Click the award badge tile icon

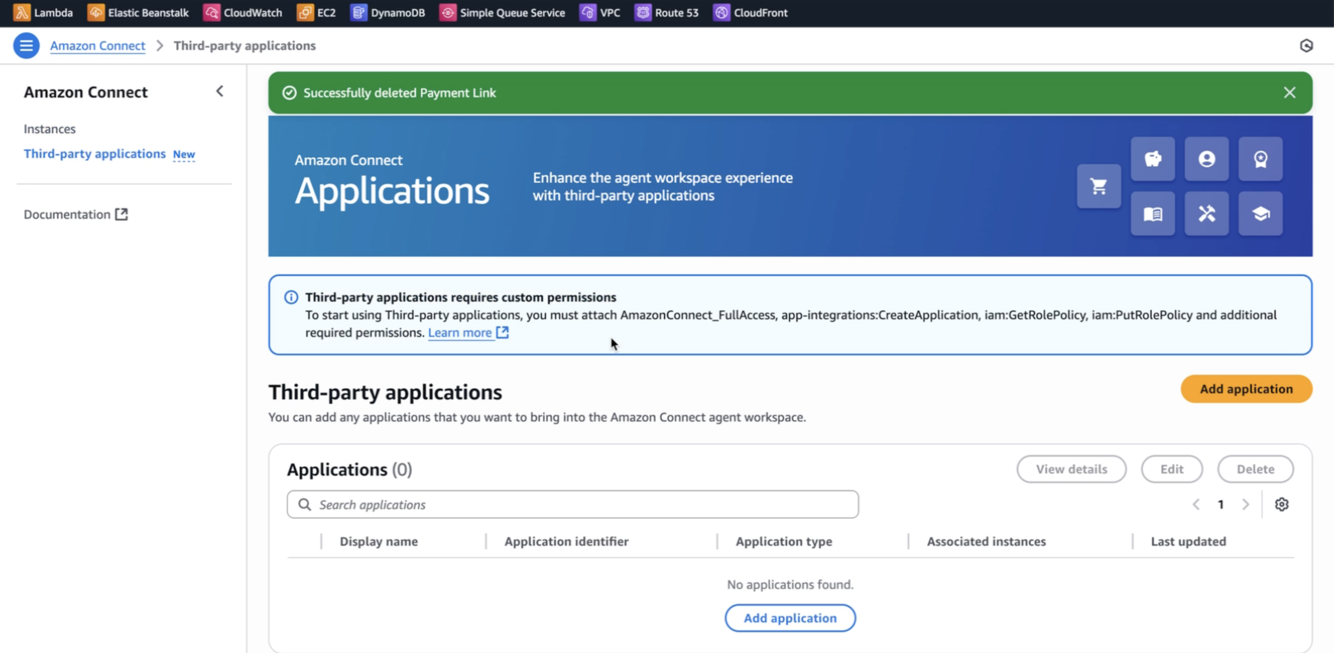click(1260, 159)
